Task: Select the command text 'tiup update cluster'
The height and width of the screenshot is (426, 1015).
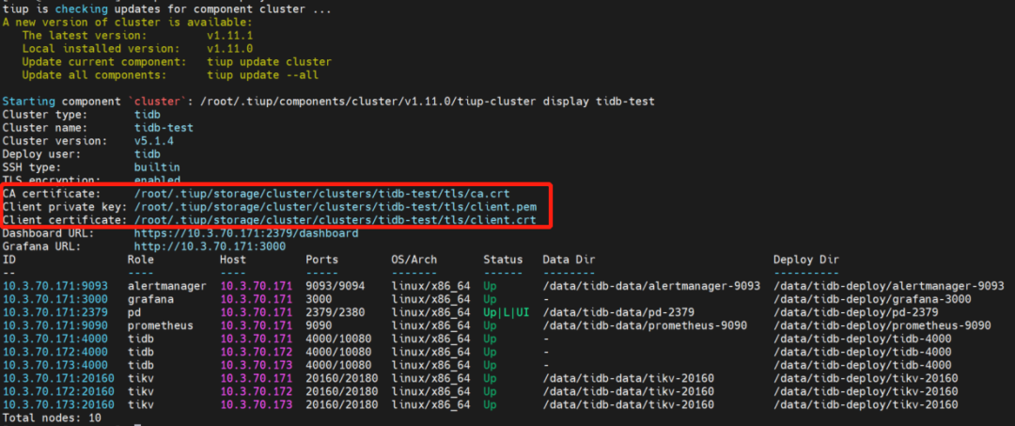Action: coord(270,62)
